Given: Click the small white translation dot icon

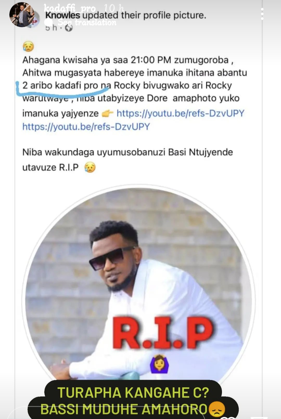Looking at the screenshot, I should point(48,23).
